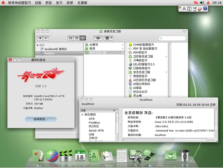The width and height of the screenshot is (223, 168).
Task: Collapse the 장치 devices disclosure triangle
Action: tap(37, 45)
